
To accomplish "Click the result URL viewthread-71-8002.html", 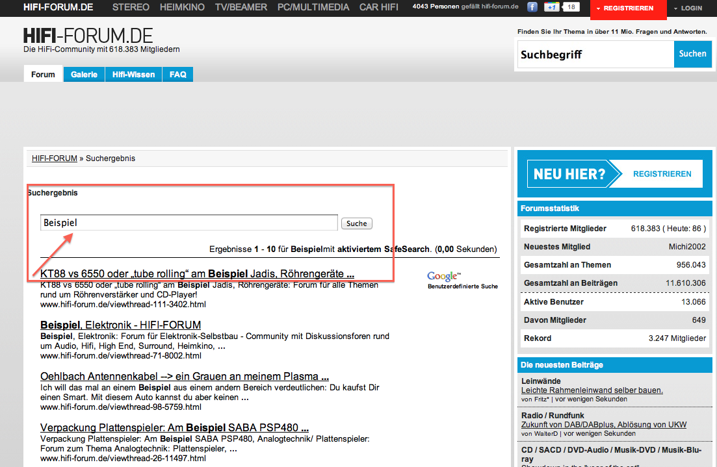I will (121, 355).
